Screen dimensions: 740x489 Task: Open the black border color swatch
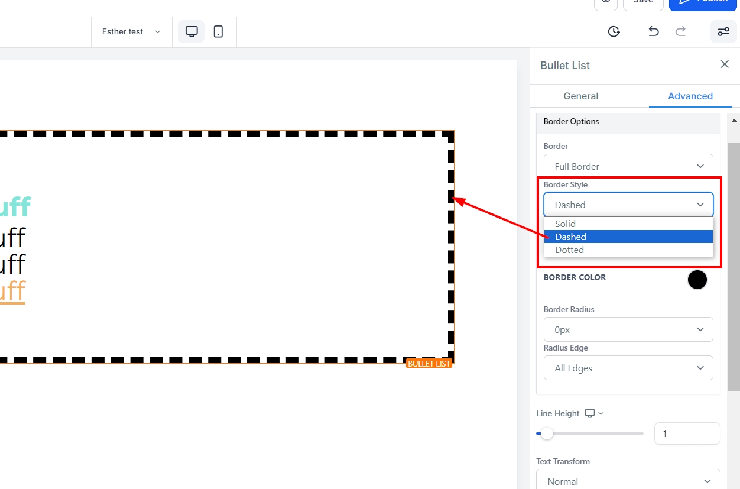pos(697,280)
